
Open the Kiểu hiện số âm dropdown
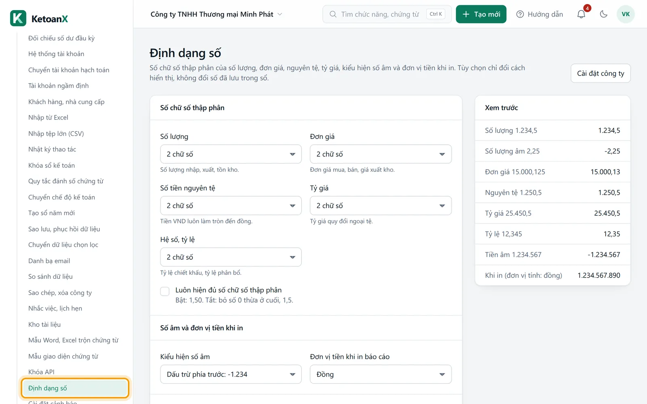231,374
